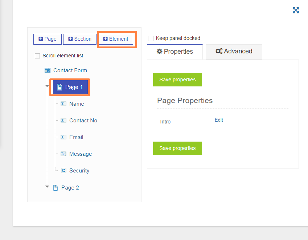
Task: Expand the Page 2 tree arrow
Action: point(47,187)
